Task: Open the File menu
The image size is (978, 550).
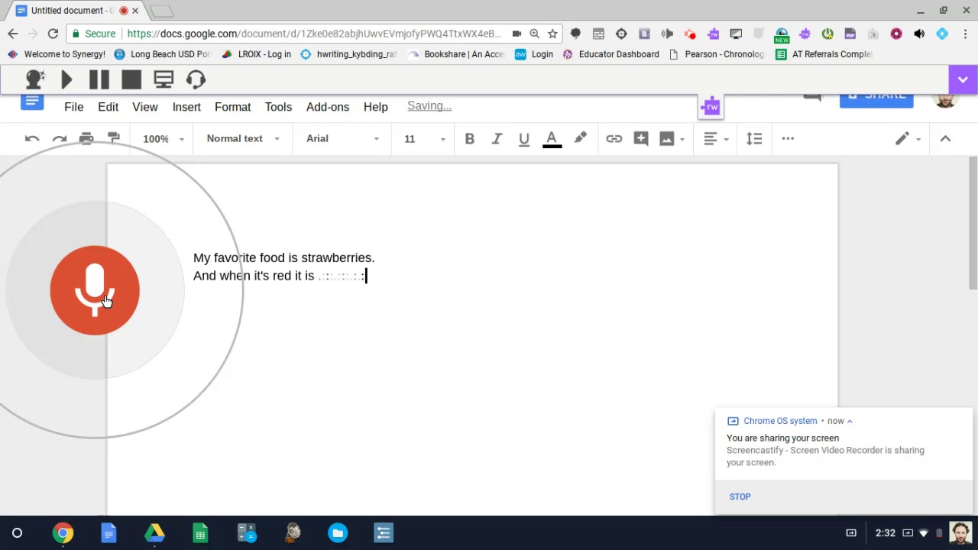Action: point(74,107)
